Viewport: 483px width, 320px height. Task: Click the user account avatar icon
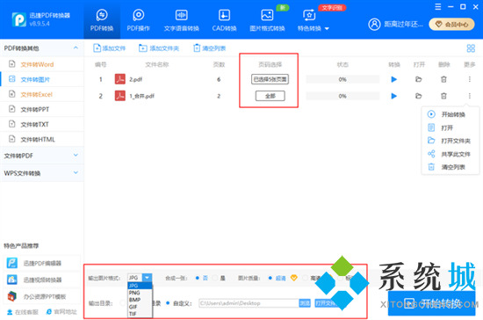(x=374, y=24)
